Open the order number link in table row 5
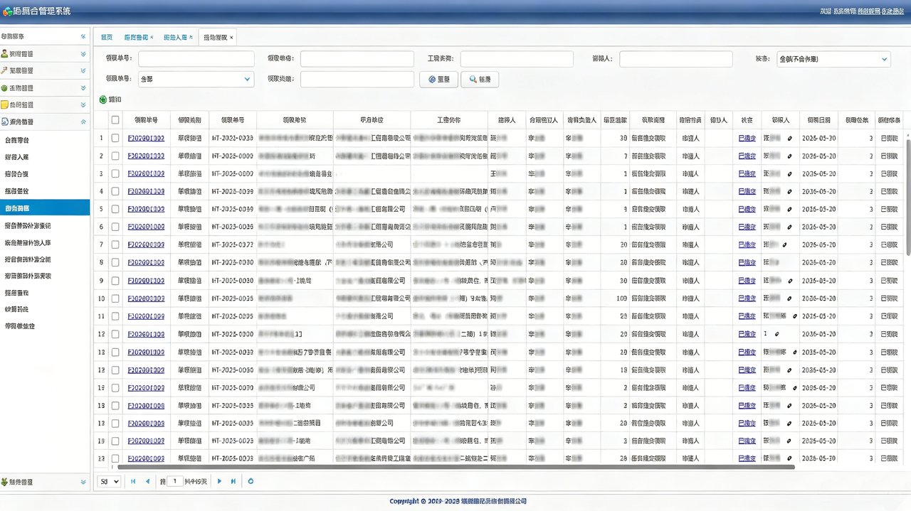This screenshot has width=911, height=511. (146, 209)
